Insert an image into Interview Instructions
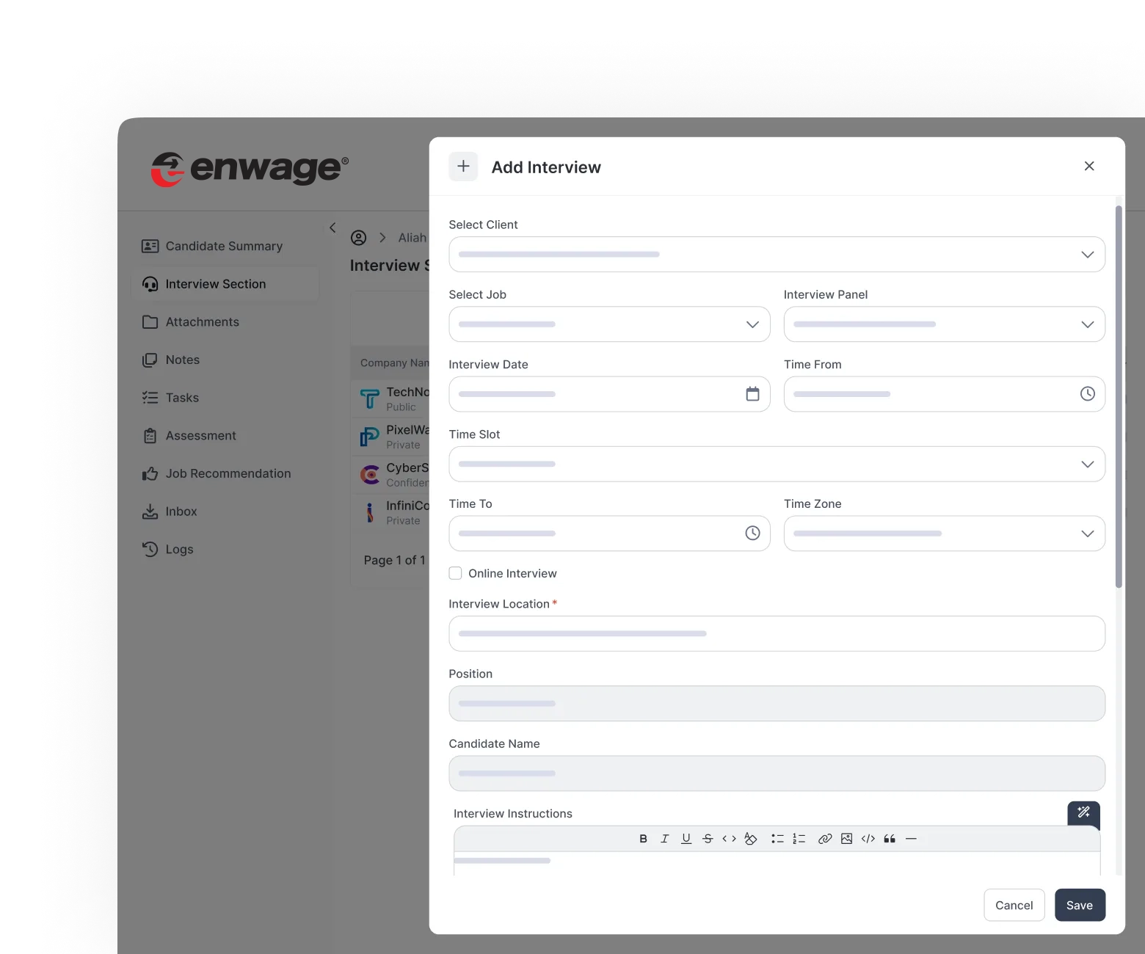 click(x=846, y=838)
